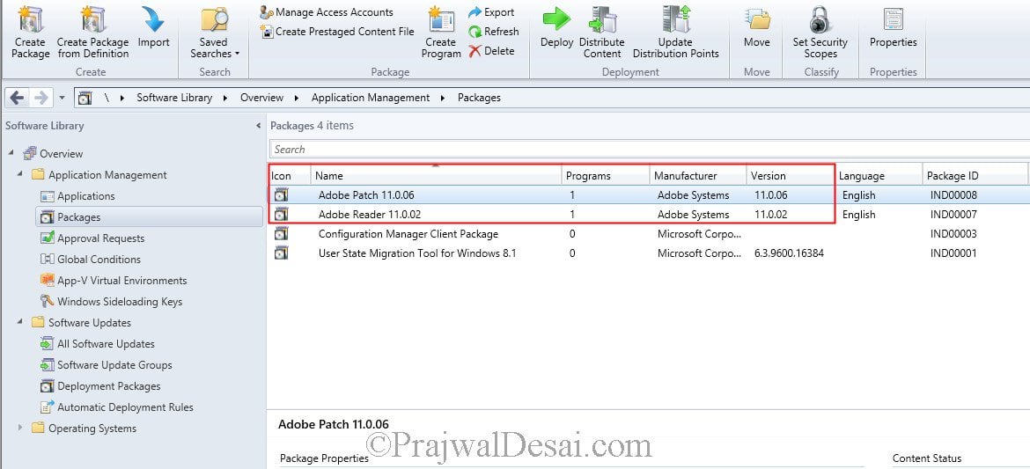Select Deployment Packages node

click(108, 385)
